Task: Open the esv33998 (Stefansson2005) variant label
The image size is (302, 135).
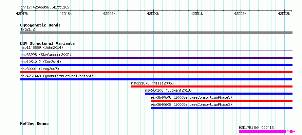Action: pos(46,55)
